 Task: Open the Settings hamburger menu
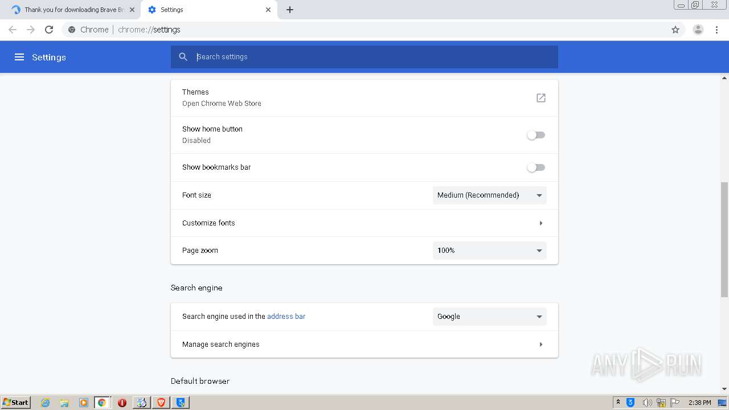click(x=19, y=57)
